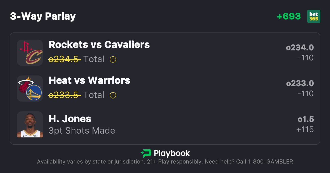
Task: Click the struck-through o234.5 old line
Action: [x=65, y=59]
